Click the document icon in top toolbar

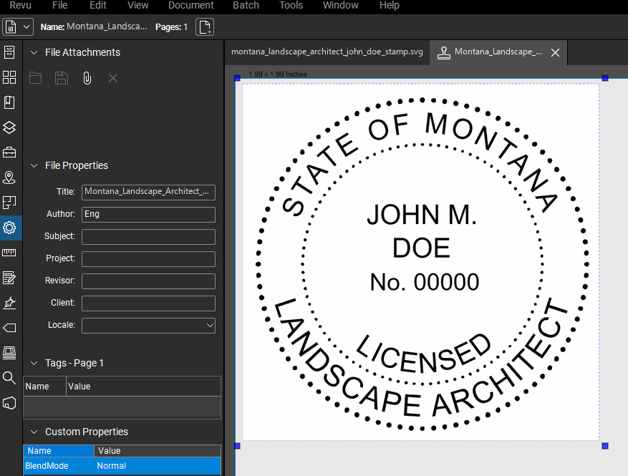coord(11,27)
